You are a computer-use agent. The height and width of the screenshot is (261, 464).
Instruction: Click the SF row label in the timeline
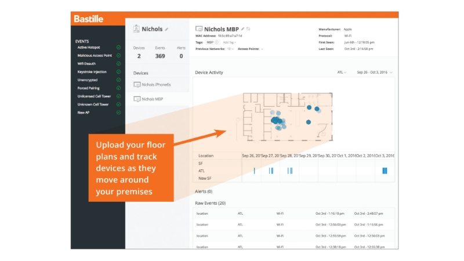coord(201,164)
